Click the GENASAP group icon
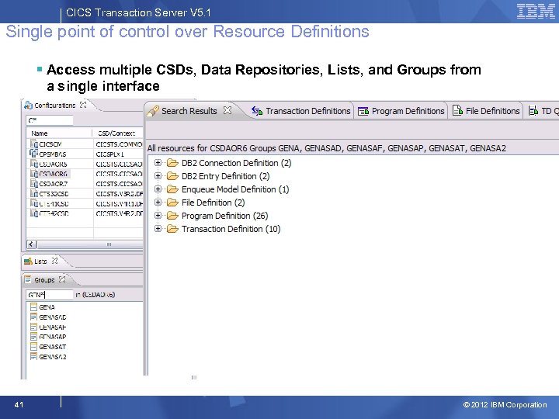559x419 pixels. pos(34,336)
